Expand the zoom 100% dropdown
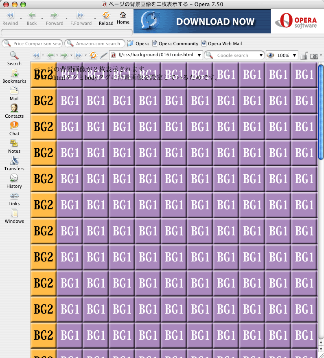Screen dimensions: 324x358 tap(295, 55)
